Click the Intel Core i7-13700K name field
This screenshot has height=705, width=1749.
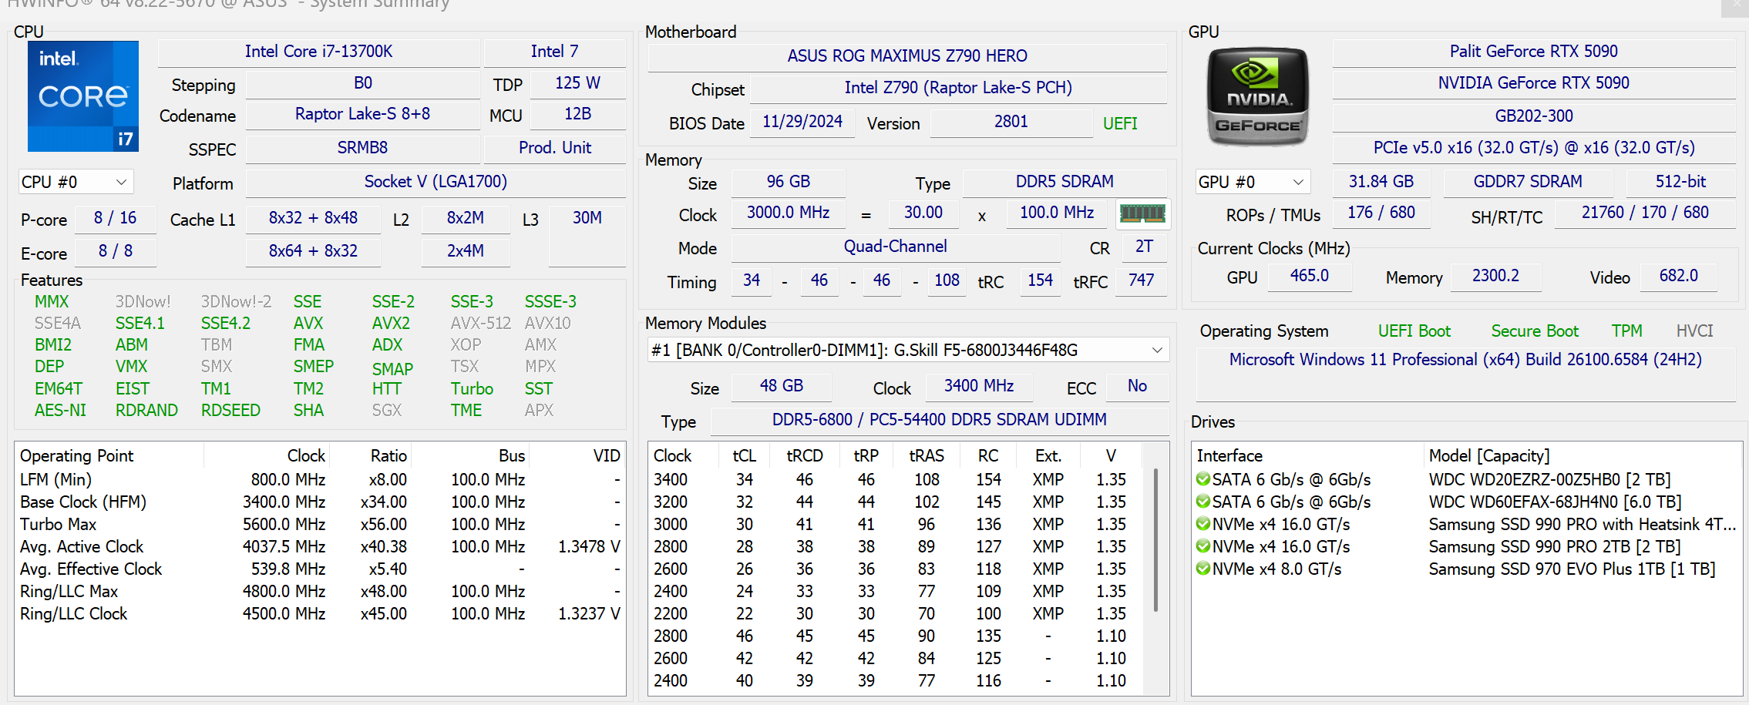point(318,52)
